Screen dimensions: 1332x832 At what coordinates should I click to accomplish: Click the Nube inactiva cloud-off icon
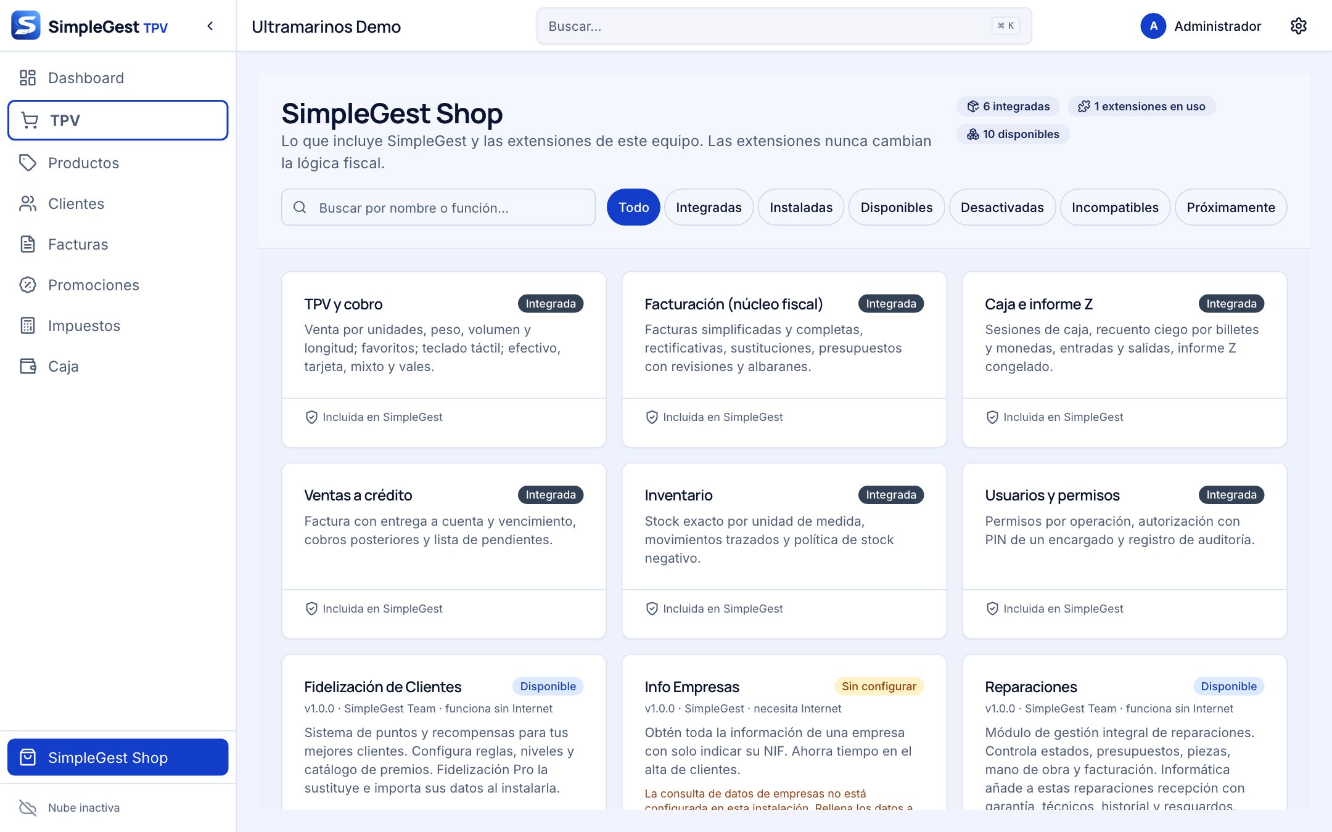pyautogui.click(x=28, y=807)
